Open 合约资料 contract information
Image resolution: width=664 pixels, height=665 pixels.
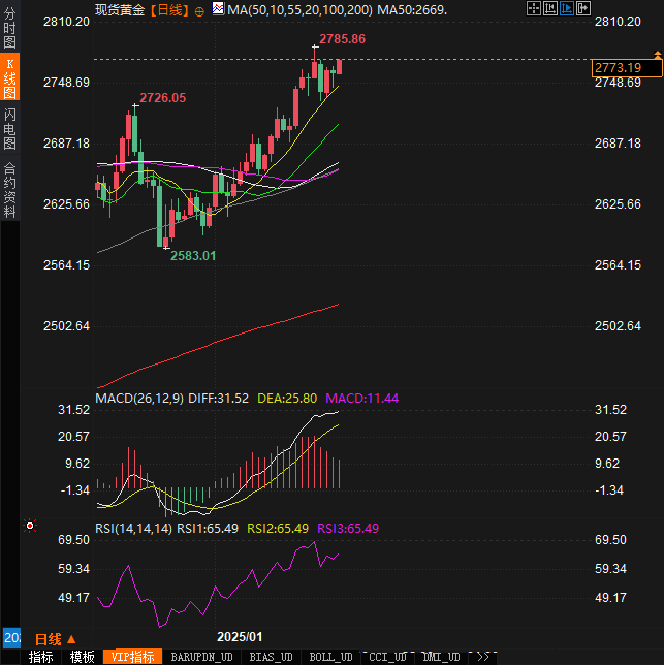click(x=10, y=189)
